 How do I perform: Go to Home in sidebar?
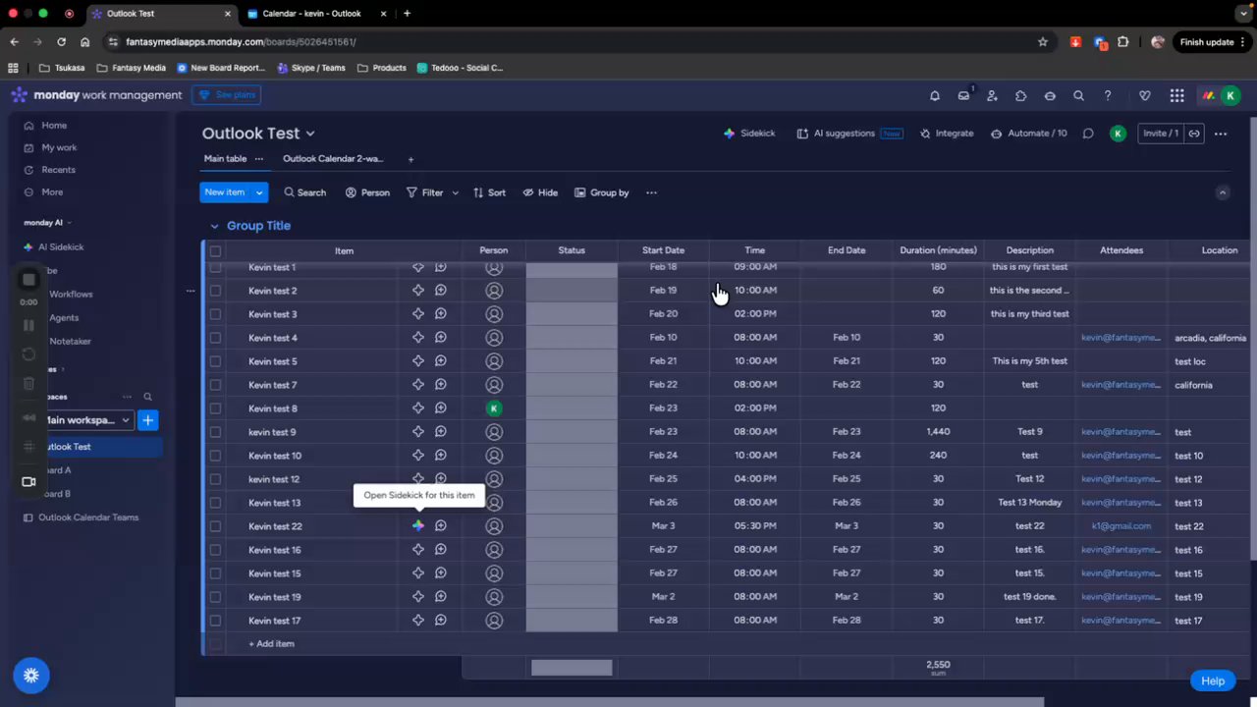54,126
